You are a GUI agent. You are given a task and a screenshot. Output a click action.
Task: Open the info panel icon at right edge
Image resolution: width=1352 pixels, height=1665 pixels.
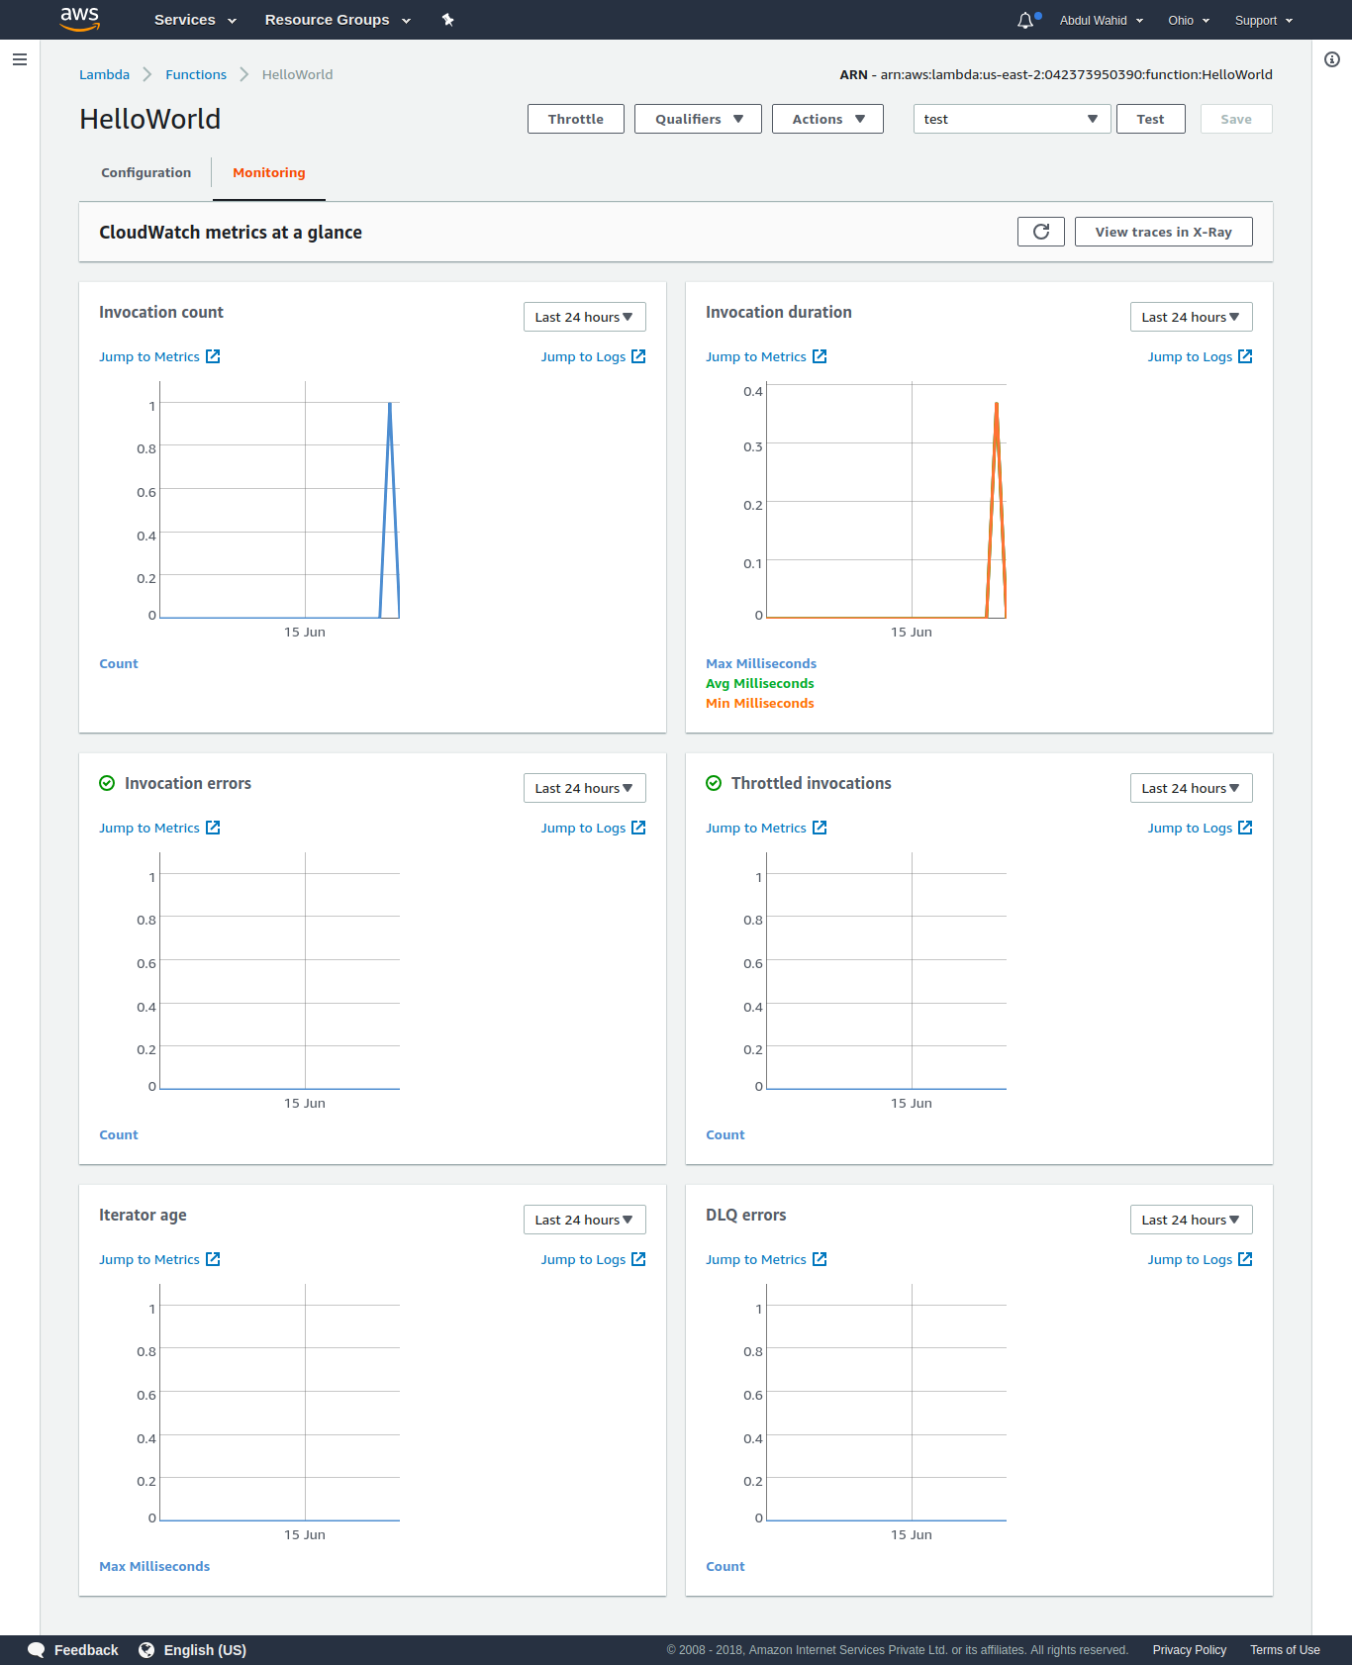(1332, 59)
